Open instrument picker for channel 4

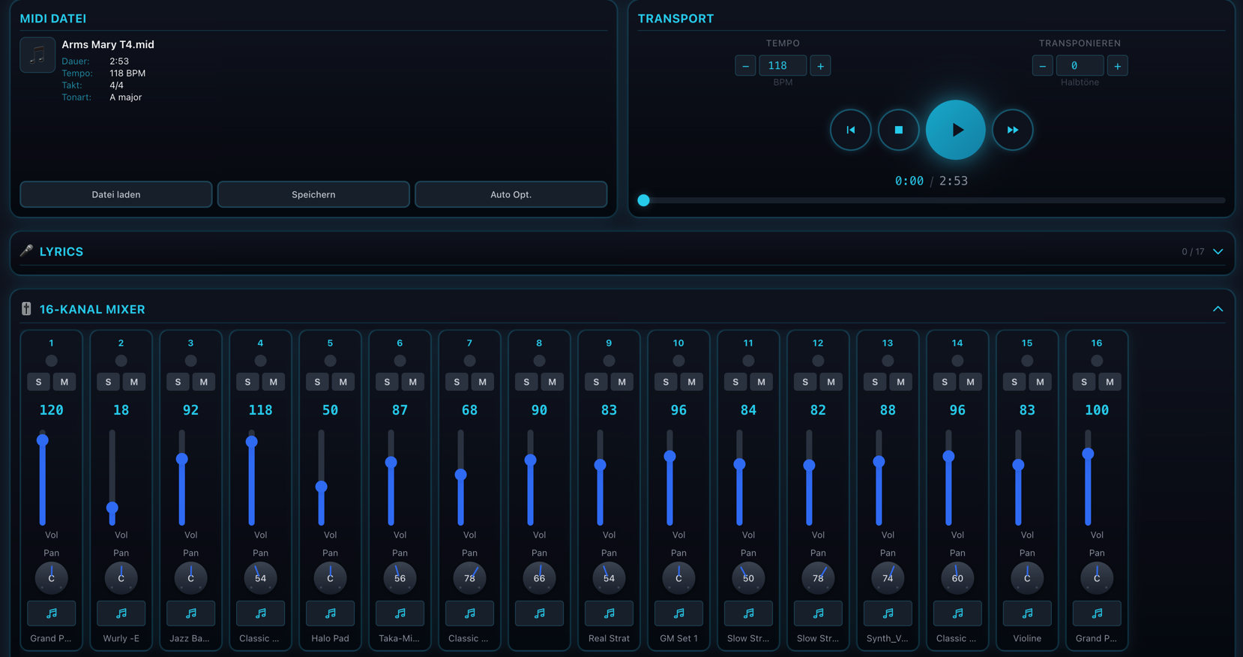(260, 613)
